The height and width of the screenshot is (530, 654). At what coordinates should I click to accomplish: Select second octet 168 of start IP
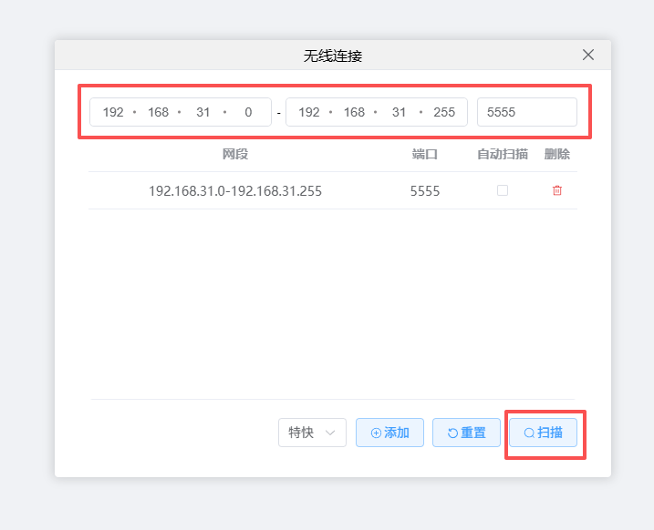pyautogui.click(x=158, y=112)
